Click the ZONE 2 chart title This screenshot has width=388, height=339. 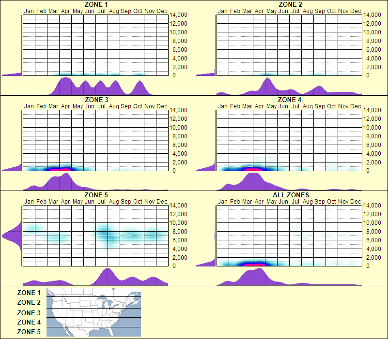(290, 4)
